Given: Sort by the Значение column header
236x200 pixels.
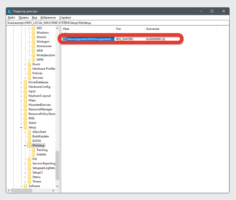Looking at the screenshot, I should click(x=180, y=29).
